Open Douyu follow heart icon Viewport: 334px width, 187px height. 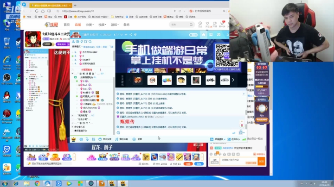pyautogui.click(x=207, y=24)
